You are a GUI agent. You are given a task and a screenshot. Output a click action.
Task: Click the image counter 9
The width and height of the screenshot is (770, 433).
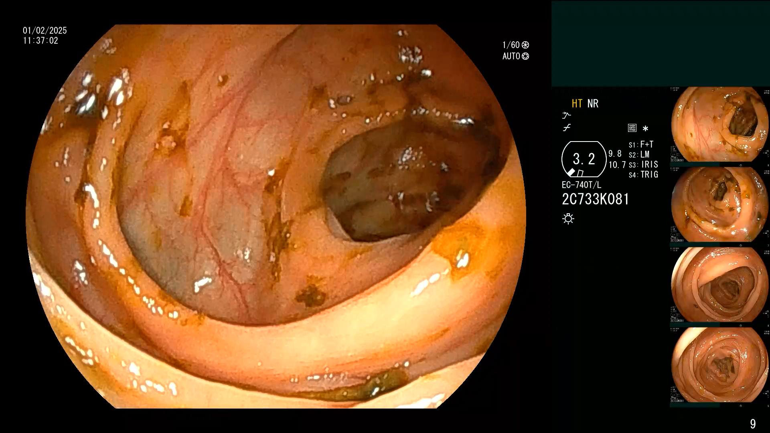point(753,424)
